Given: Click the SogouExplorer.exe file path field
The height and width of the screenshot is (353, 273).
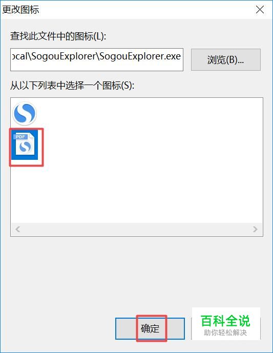Looking at the screenshot, I should tap(97, 59).
